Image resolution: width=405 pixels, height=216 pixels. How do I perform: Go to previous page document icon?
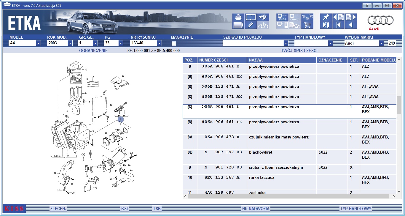tap(338, 17)
